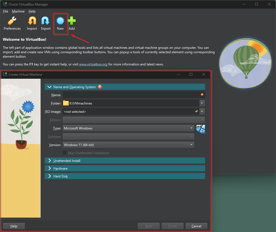This screenshot has width=276, height=232.
Task: Toggle Skip Unattended Installation checkbox
Action: pyautogui.click(x=64, y=153)
